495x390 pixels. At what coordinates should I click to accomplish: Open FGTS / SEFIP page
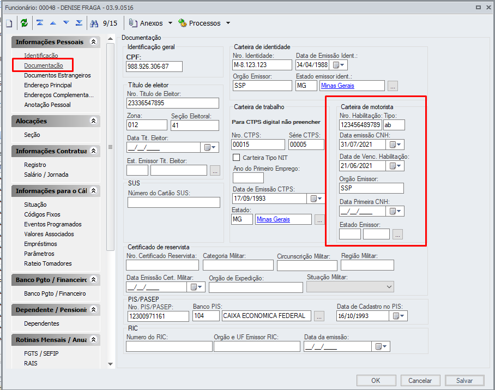click(x=41, y=353)
